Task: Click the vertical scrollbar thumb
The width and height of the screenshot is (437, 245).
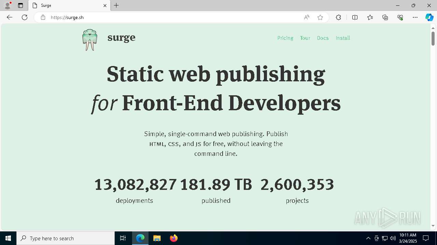Action: (433, 38)
